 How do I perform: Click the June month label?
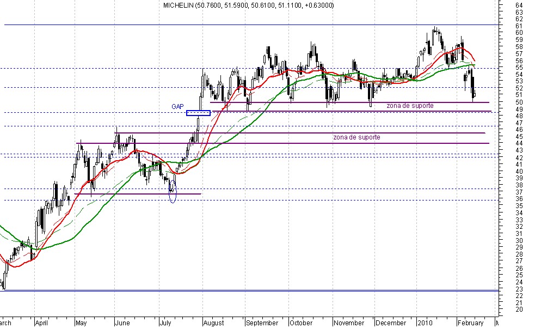(x=122, y=323)
